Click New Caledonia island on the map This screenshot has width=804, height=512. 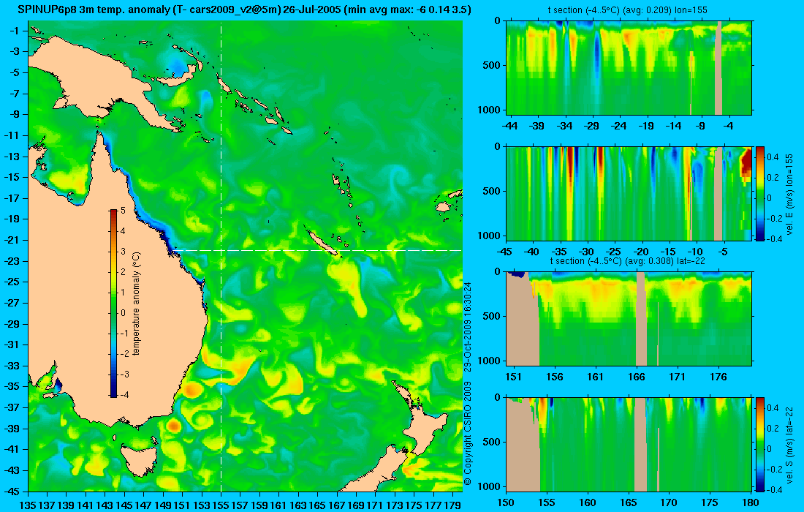tap(323, 242)
